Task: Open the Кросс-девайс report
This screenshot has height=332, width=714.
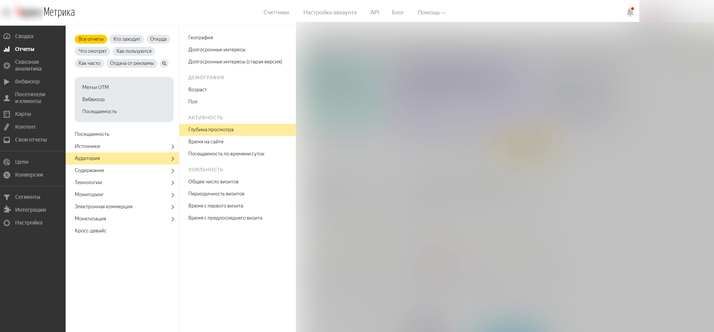Action: click(x=91, y=231)
